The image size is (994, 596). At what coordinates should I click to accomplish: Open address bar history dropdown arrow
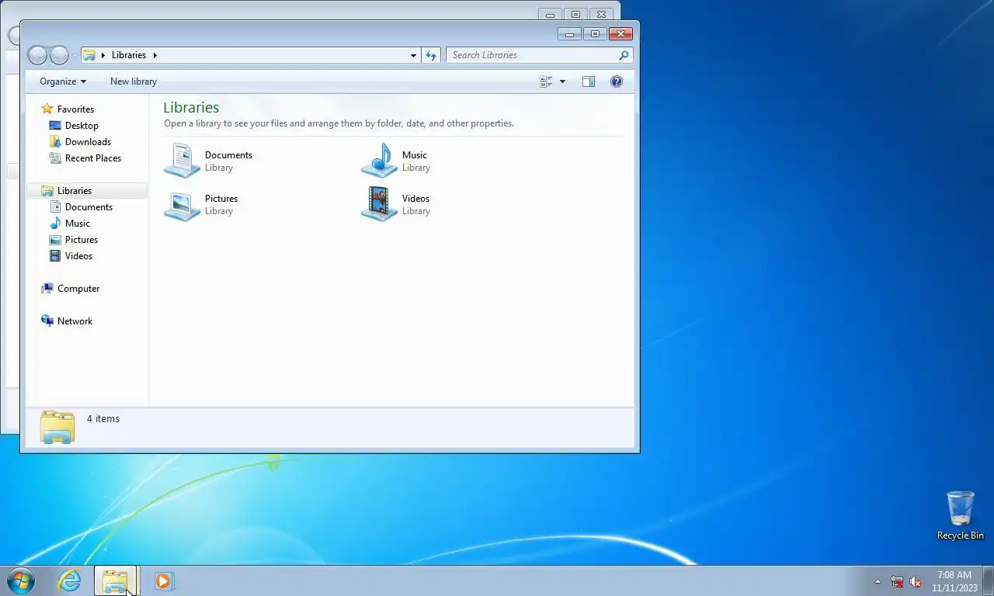point(413,55)
